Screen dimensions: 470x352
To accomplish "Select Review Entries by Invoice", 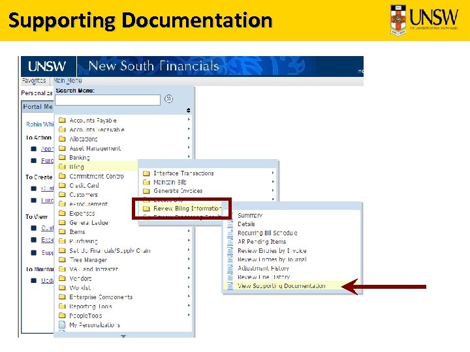I will [x=272, y=250].
